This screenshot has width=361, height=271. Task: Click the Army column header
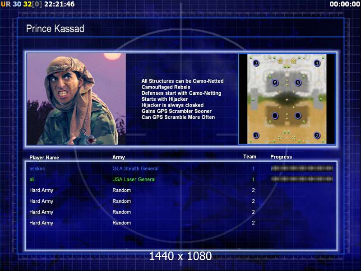[119, 157]
